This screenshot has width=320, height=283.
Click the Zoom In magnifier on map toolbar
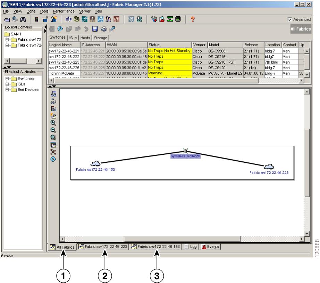click(53, 123)
